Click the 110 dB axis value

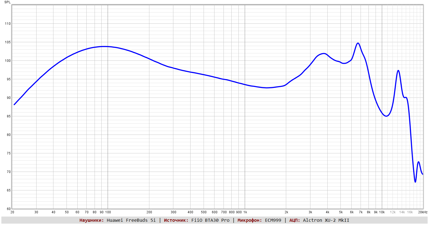pyautogui.click(x=8, y=24)
